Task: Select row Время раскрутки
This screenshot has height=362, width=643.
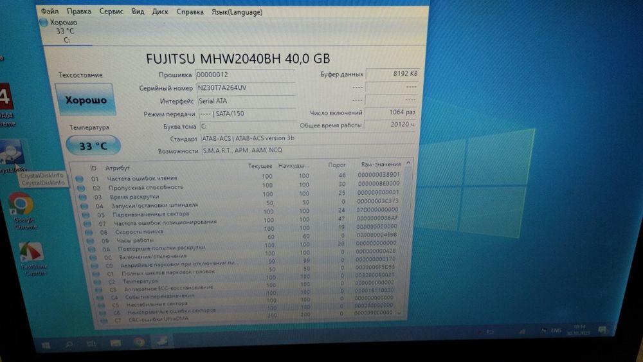Action: (x=240, y=195)
